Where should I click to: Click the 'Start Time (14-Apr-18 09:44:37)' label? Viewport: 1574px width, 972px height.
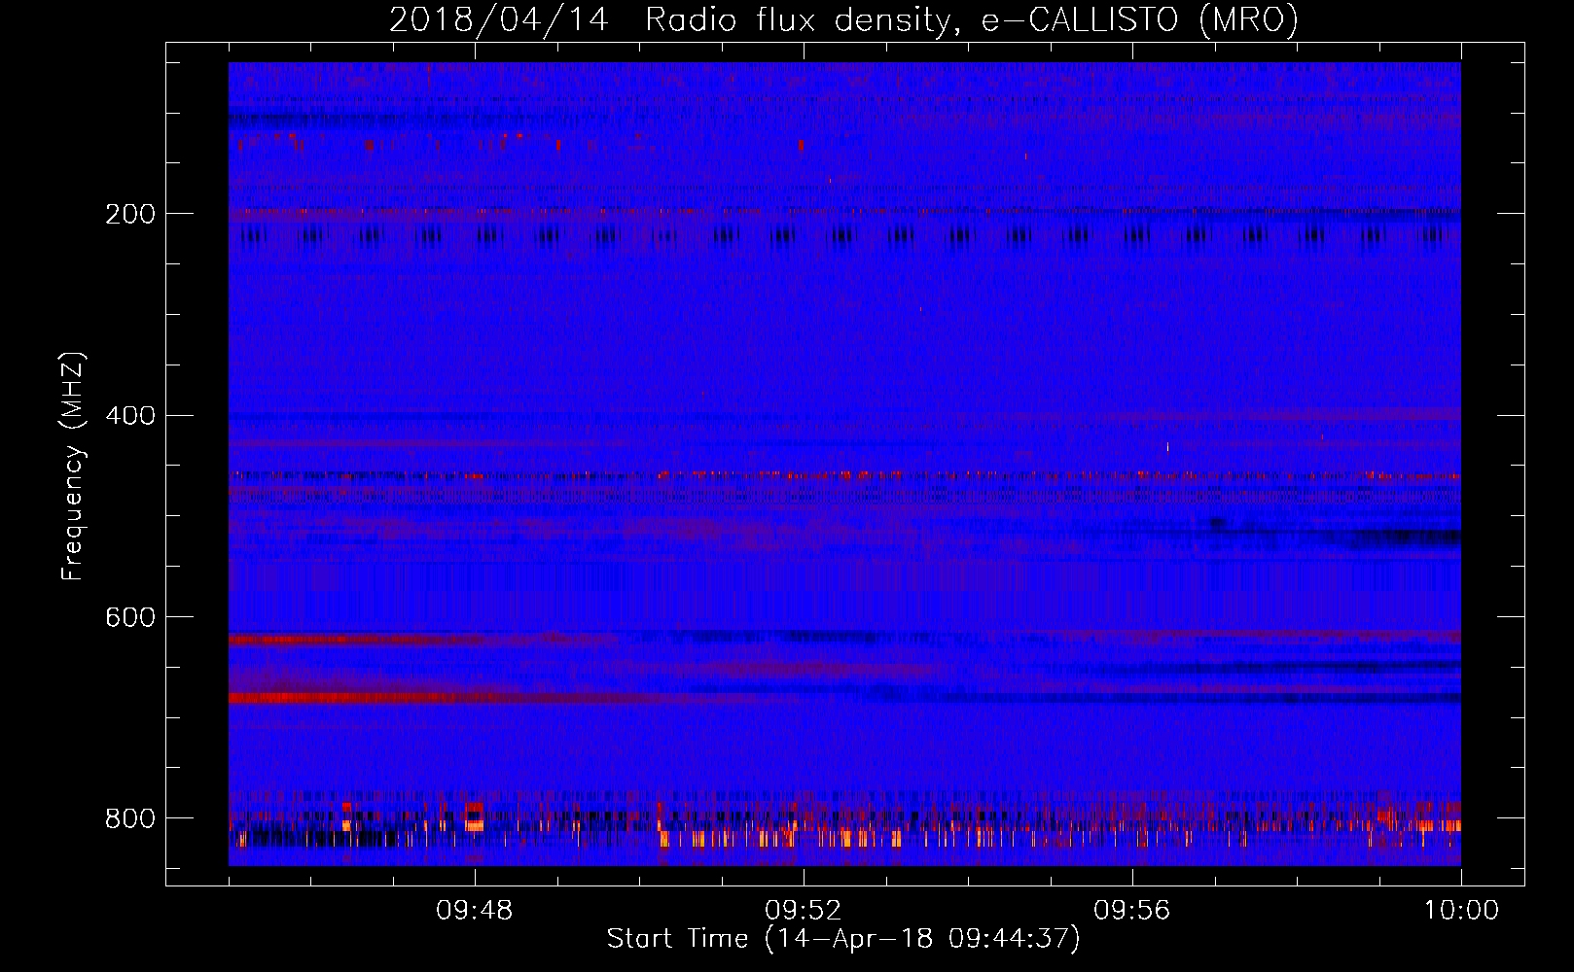tap(843, 939)
